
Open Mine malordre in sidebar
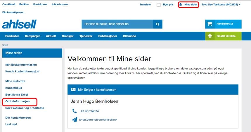[15, 81]
